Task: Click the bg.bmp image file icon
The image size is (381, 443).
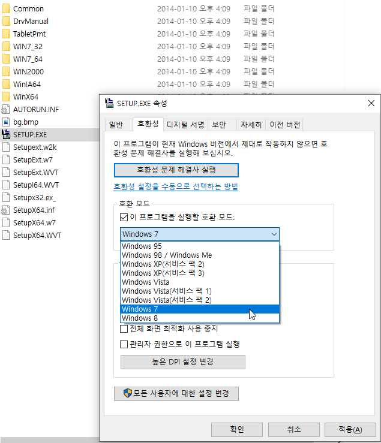Action: 6,122
